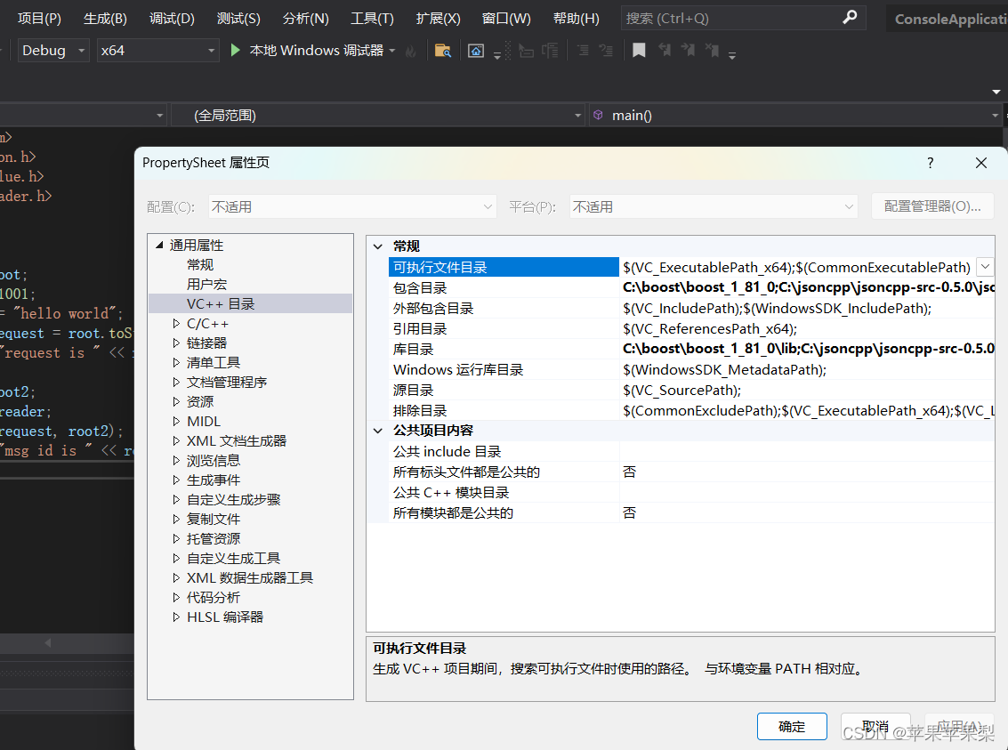The width and height of the screenshot is (1008, 750).
Task: Click the toolbar overflow arrow after bookmarks
Action: [732, 56]
